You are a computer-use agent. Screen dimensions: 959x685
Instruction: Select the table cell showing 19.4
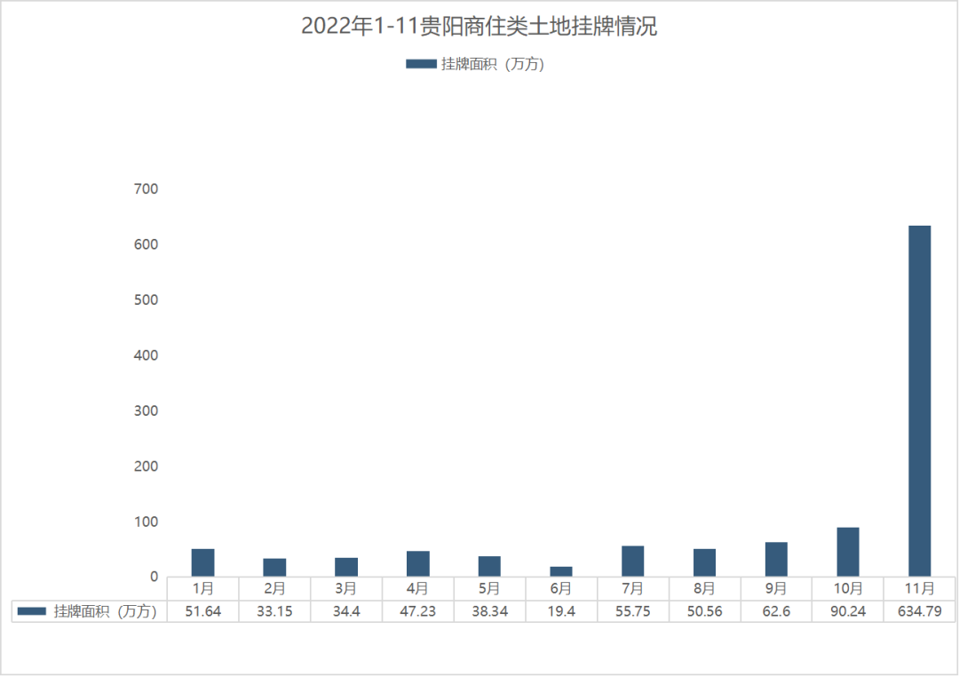pyautogui.click(x=561, y=611)
